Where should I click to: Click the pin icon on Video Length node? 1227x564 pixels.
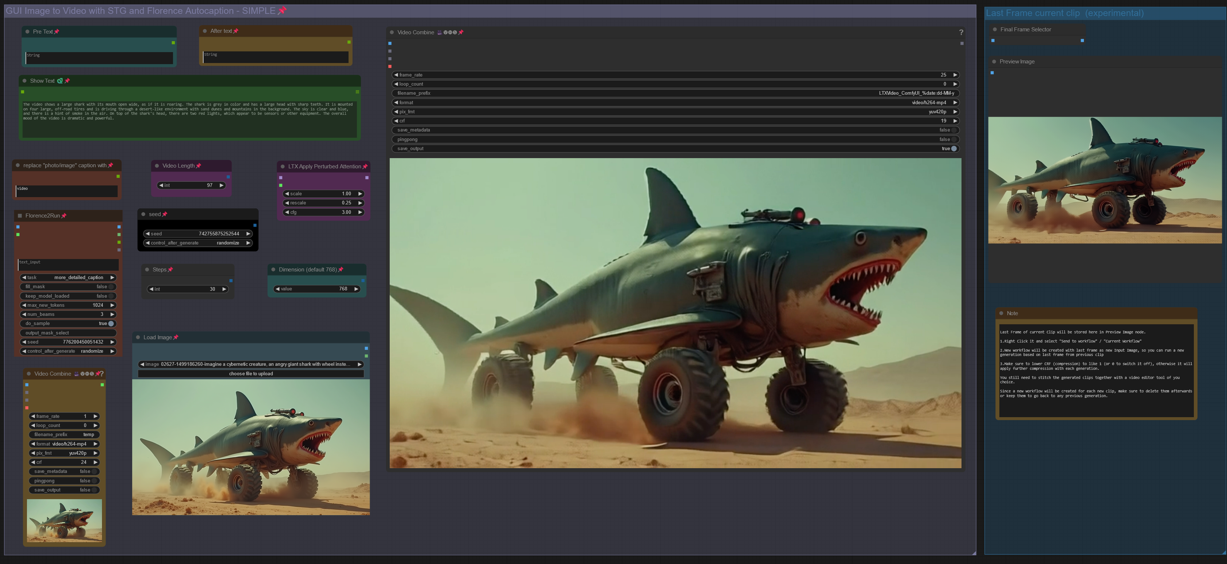[198, 166]
